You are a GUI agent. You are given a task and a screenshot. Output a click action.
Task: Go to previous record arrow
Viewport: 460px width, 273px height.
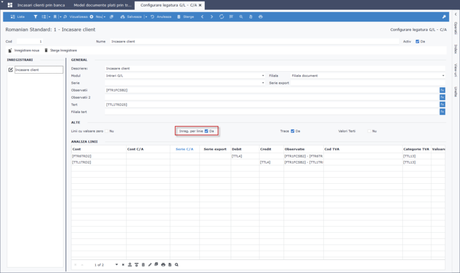(x=202, y=17)
